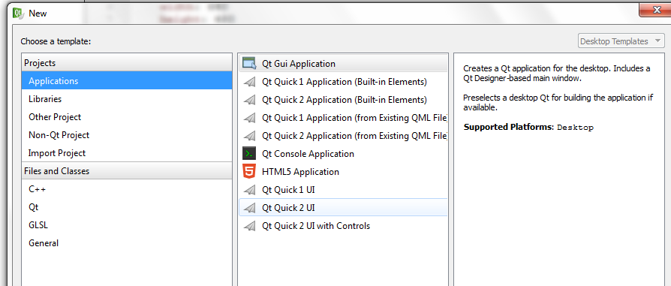Choose Qt Quick 1 Application (Built-in Elements) text
This screenshot has height=286, width=671.
coord(345,82)
